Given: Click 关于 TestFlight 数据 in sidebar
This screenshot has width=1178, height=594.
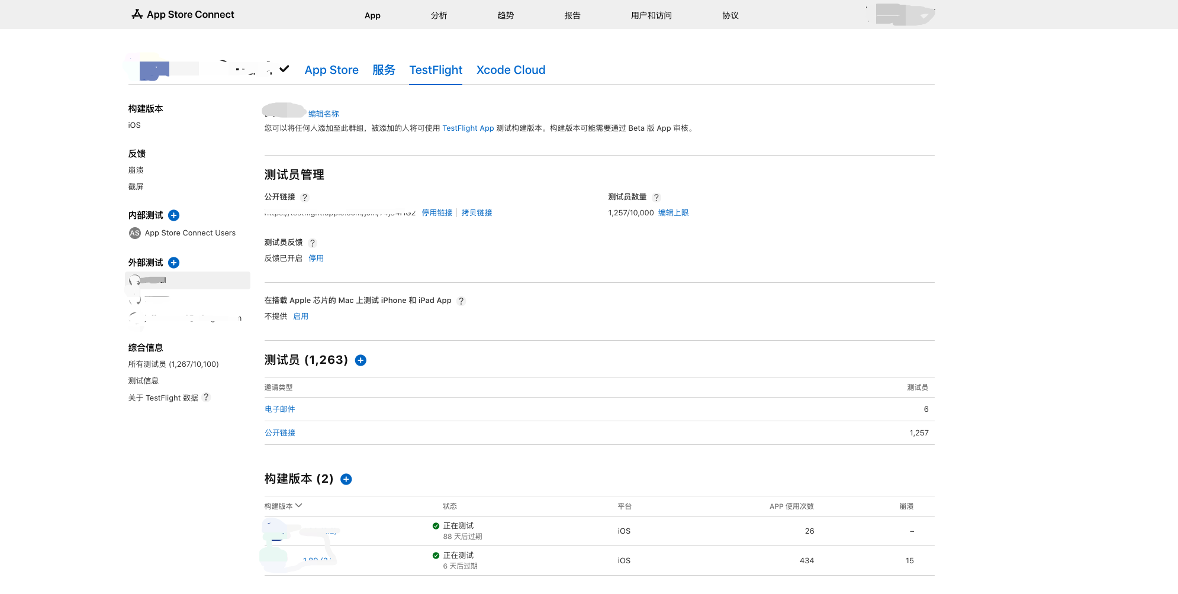Looking at the screenshot, I should tap(163, 398).
